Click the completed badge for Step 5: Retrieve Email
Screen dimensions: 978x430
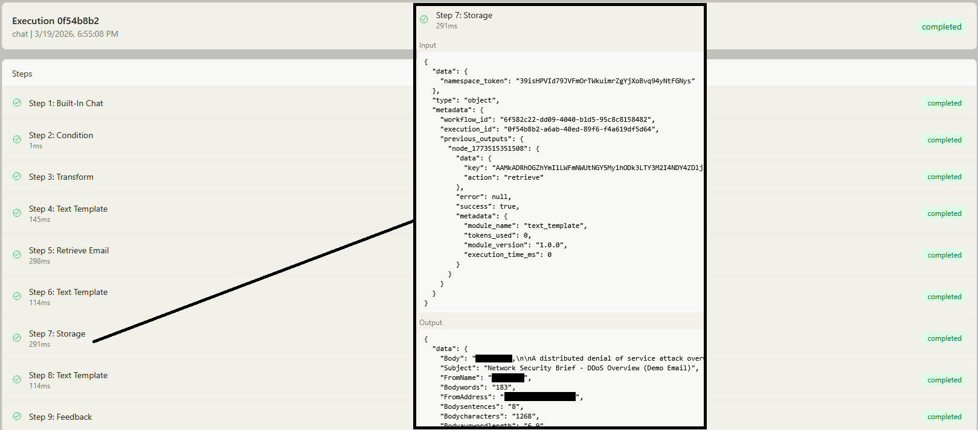944,255
